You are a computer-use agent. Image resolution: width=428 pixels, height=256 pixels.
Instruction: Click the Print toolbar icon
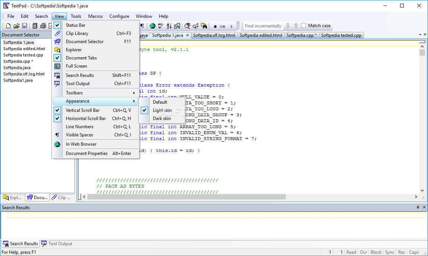43,26
